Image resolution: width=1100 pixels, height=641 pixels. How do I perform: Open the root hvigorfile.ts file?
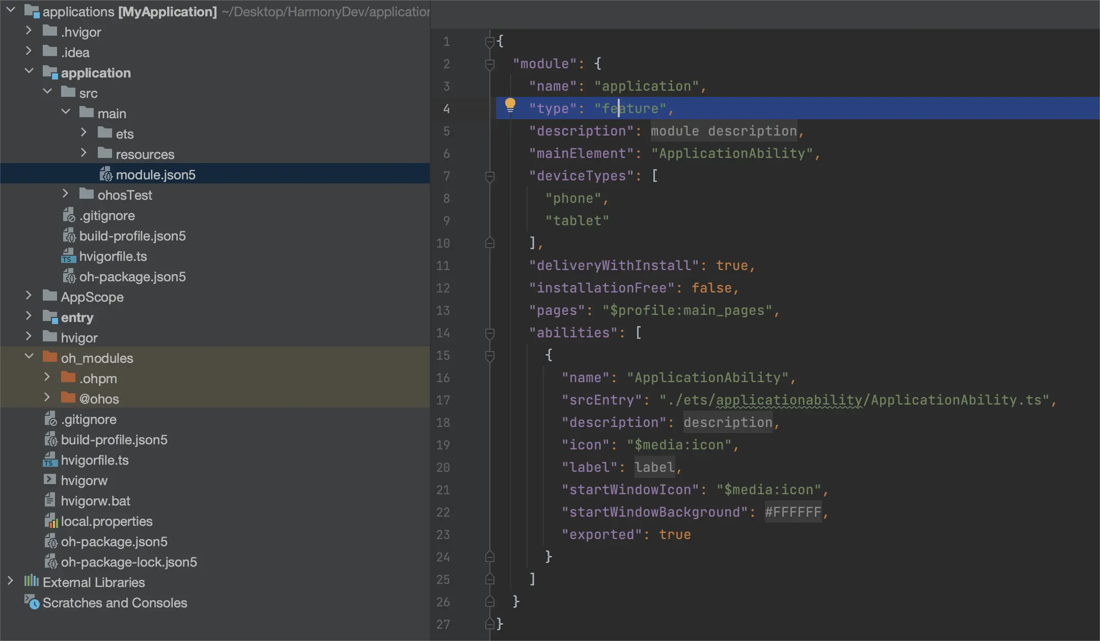tap(95, 460)
